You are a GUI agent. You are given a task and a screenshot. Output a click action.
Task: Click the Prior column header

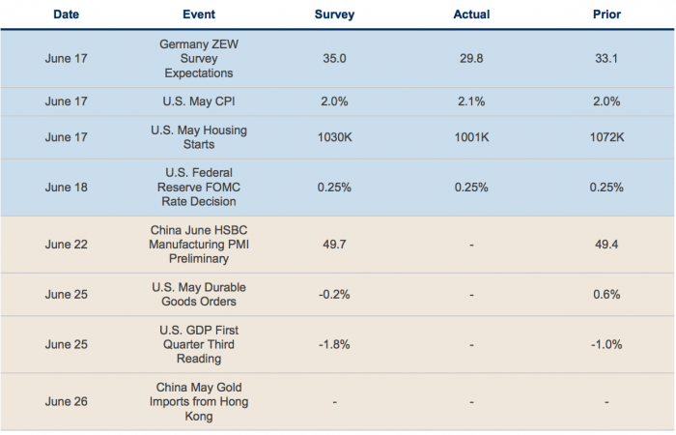pos(608,14)
